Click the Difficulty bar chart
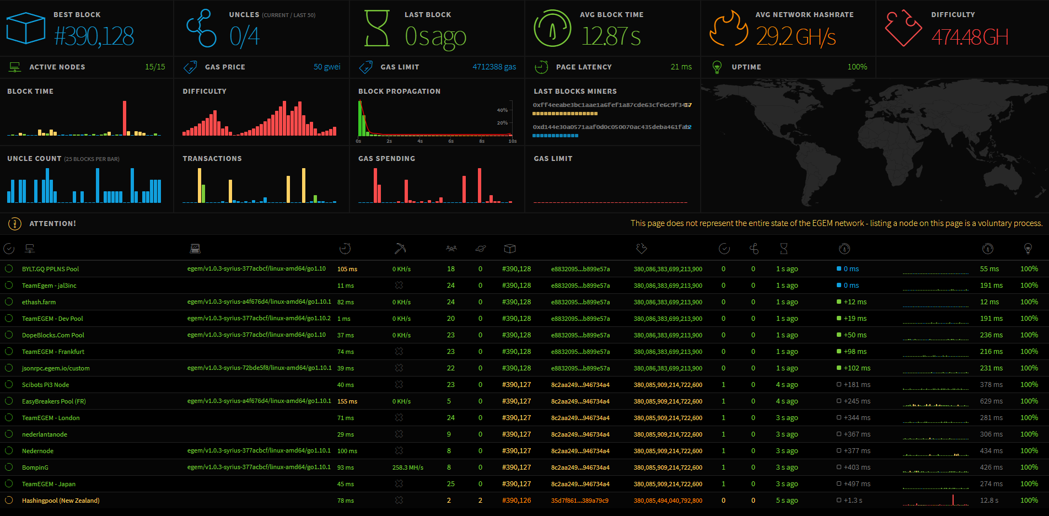This screenshot has width=1049, height=516. [x=260, y=118]
